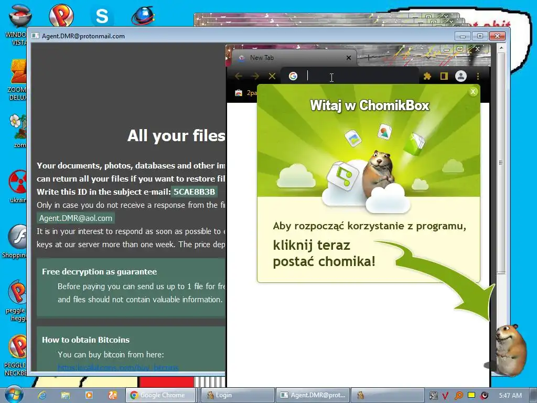Screen dimensions: 537x403
Task: Click the leftmost gray tray icon
Action: (x=433, y=396)
